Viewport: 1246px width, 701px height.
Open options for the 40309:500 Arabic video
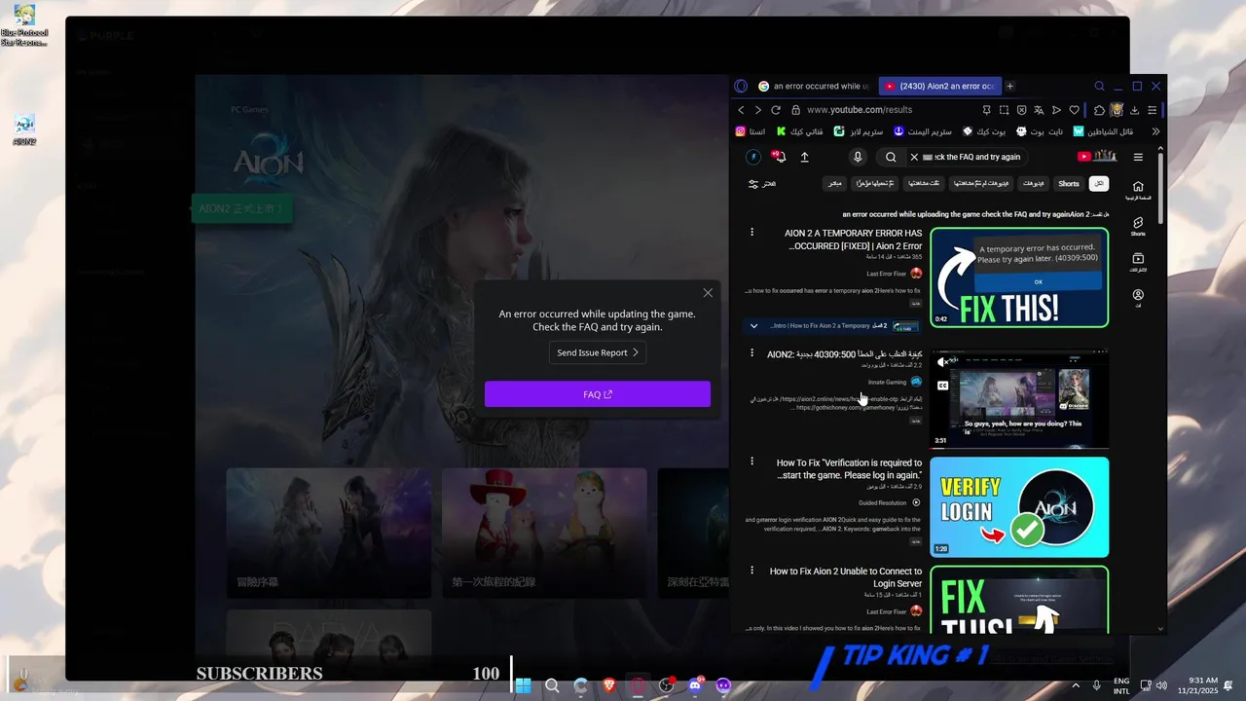(x=751, y=352)
